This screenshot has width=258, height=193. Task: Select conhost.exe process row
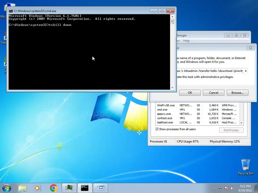(x=197, y=118)
